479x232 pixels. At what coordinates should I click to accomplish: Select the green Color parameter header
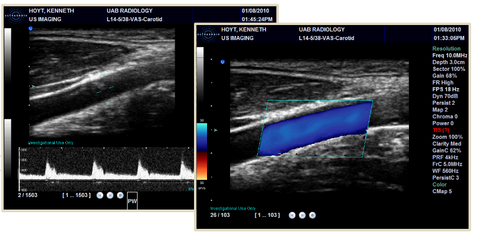[440, 185]
